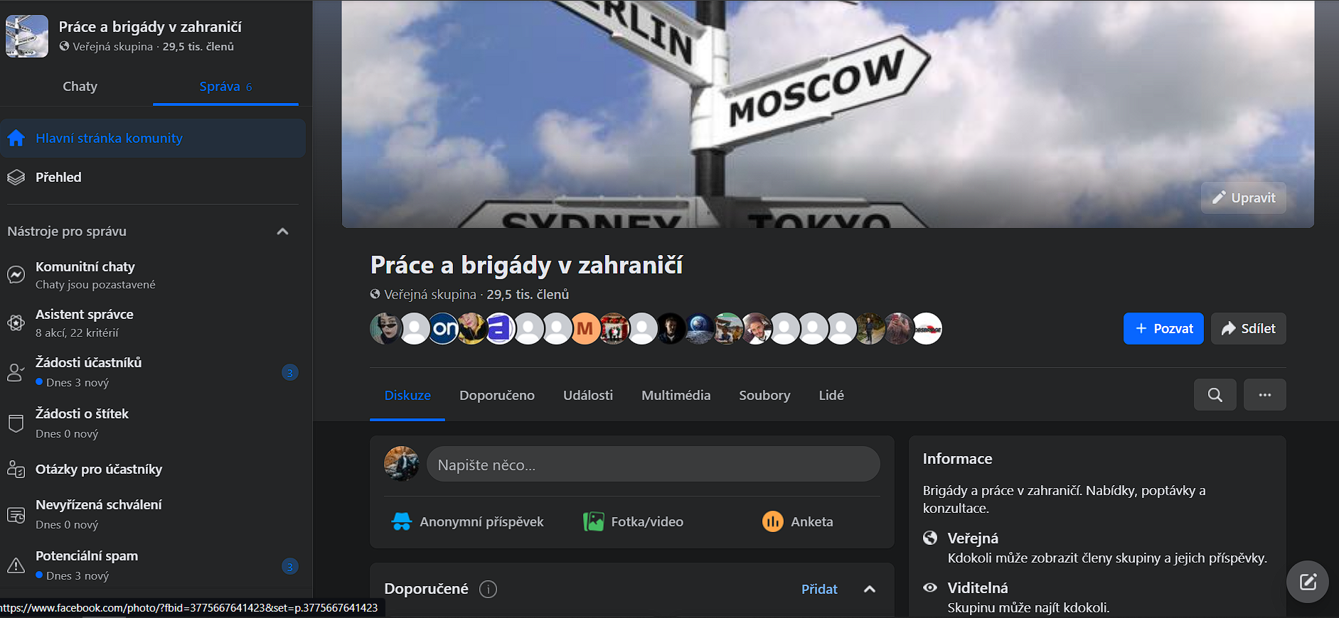Switch to the Chaty tab
Viewport: 1339px width, 618px height.
(x=80, y=87)
